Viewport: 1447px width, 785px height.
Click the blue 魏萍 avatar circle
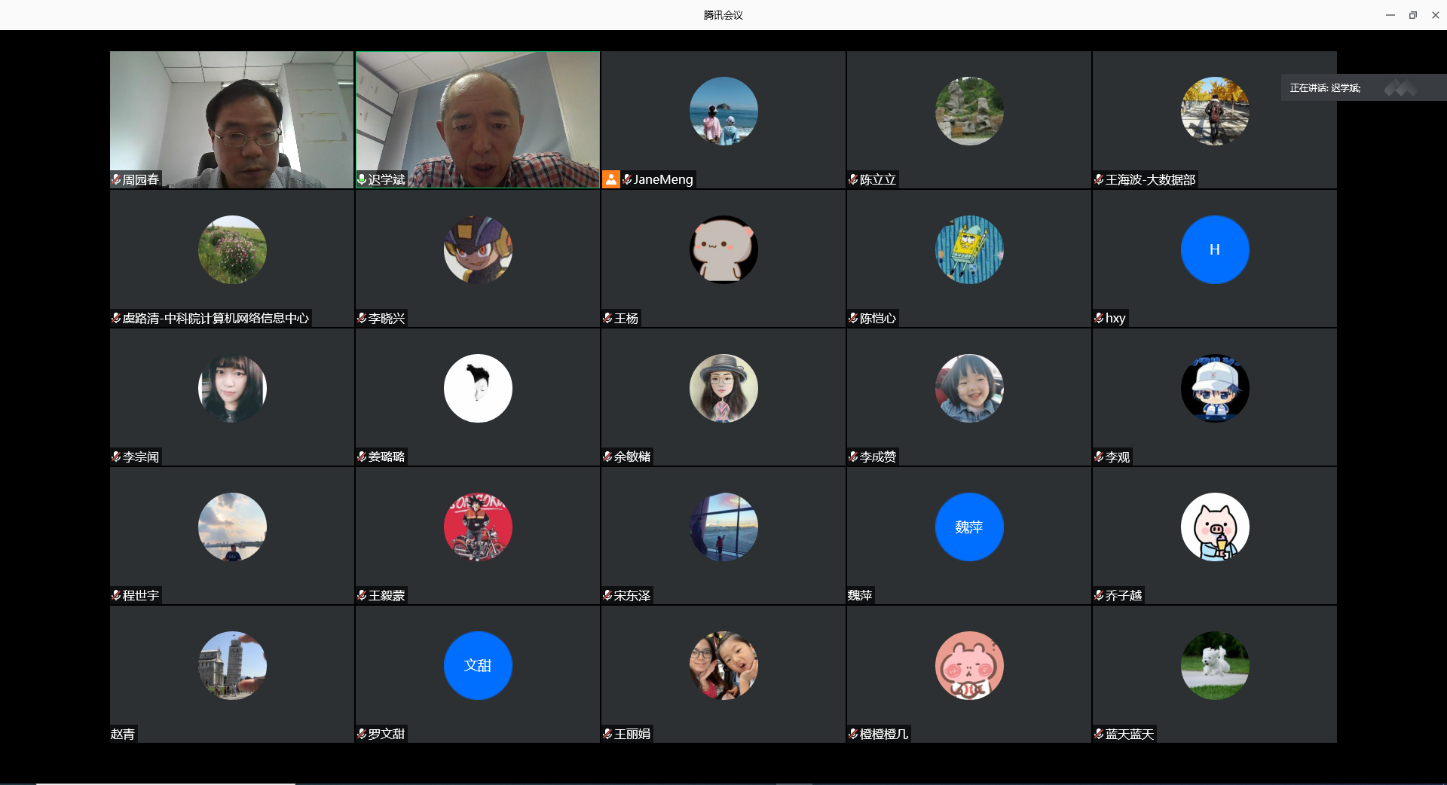(968, 527)
